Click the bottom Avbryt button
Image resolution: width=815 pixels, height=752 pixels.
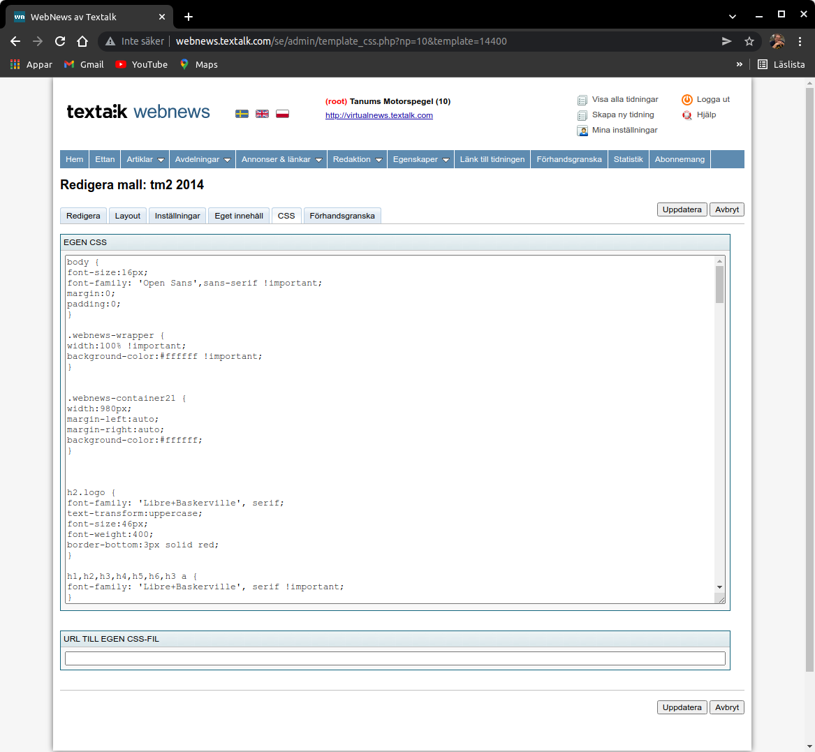[x=726, y=707]
